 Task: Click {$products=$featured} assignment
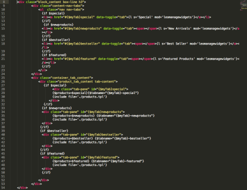click(x=71, y=161)
